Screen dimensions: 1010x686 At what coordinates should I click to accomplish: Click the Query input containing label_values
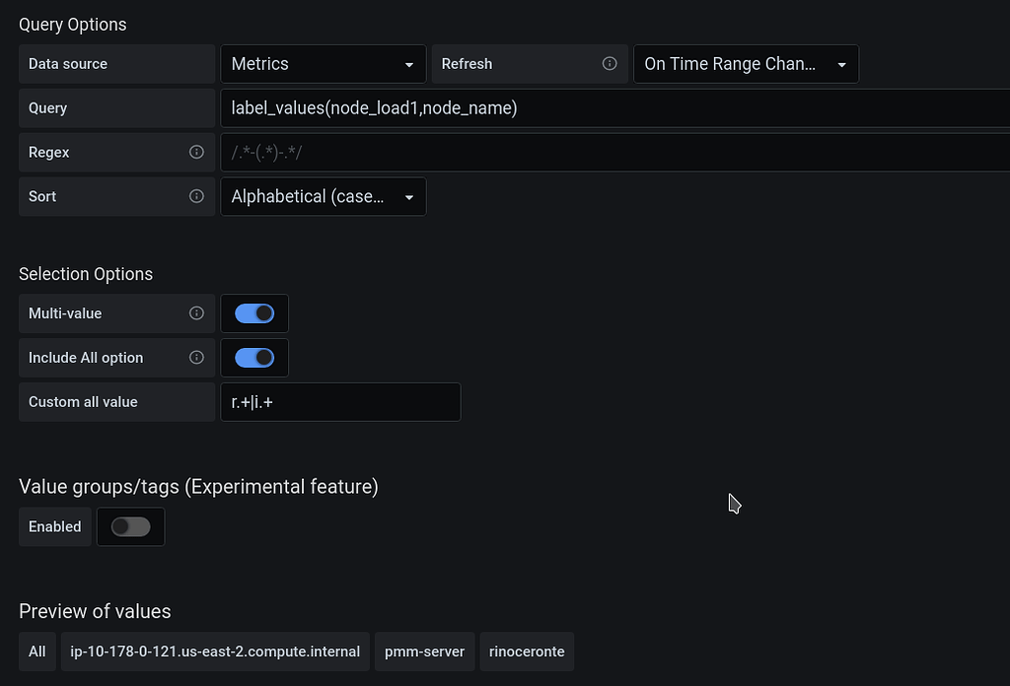click(x=493, y=107)
